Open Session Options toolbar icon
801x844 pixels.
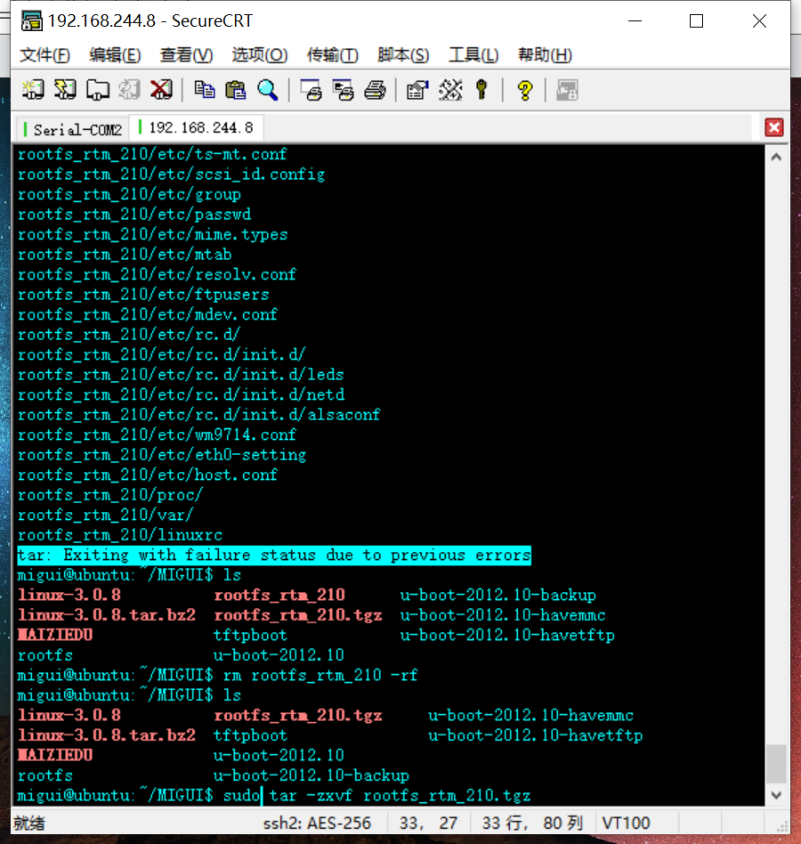click(417, 90)
